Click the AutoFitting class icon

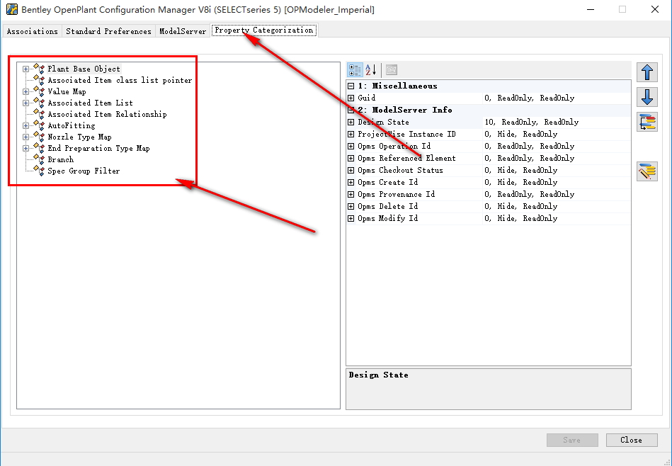[x=39, y=125]
